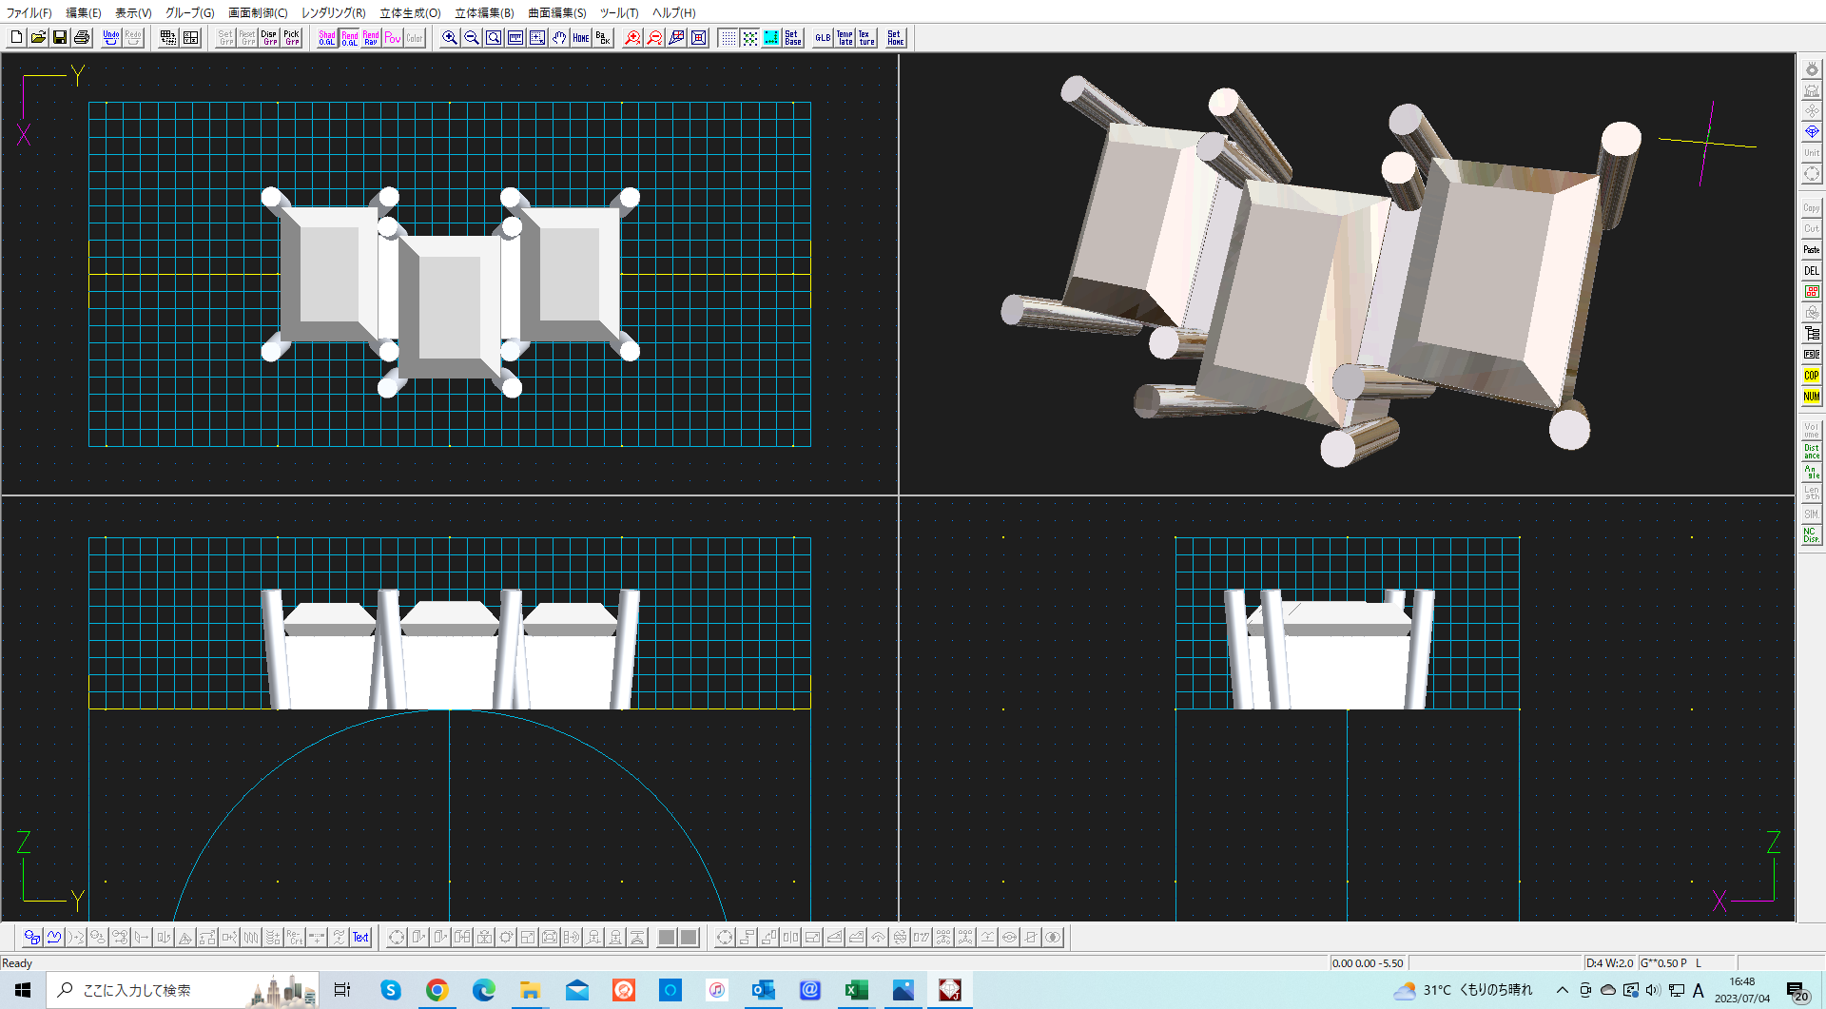The image size is (1826, 1009).
Task: Click the Set Base button
Action: click(x=793, y=38)
